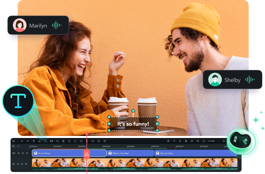Image resolution: width=265 pixels, height=174 pixels.
Task: Click the microphone voiceover icon
Action: point(180,141)
